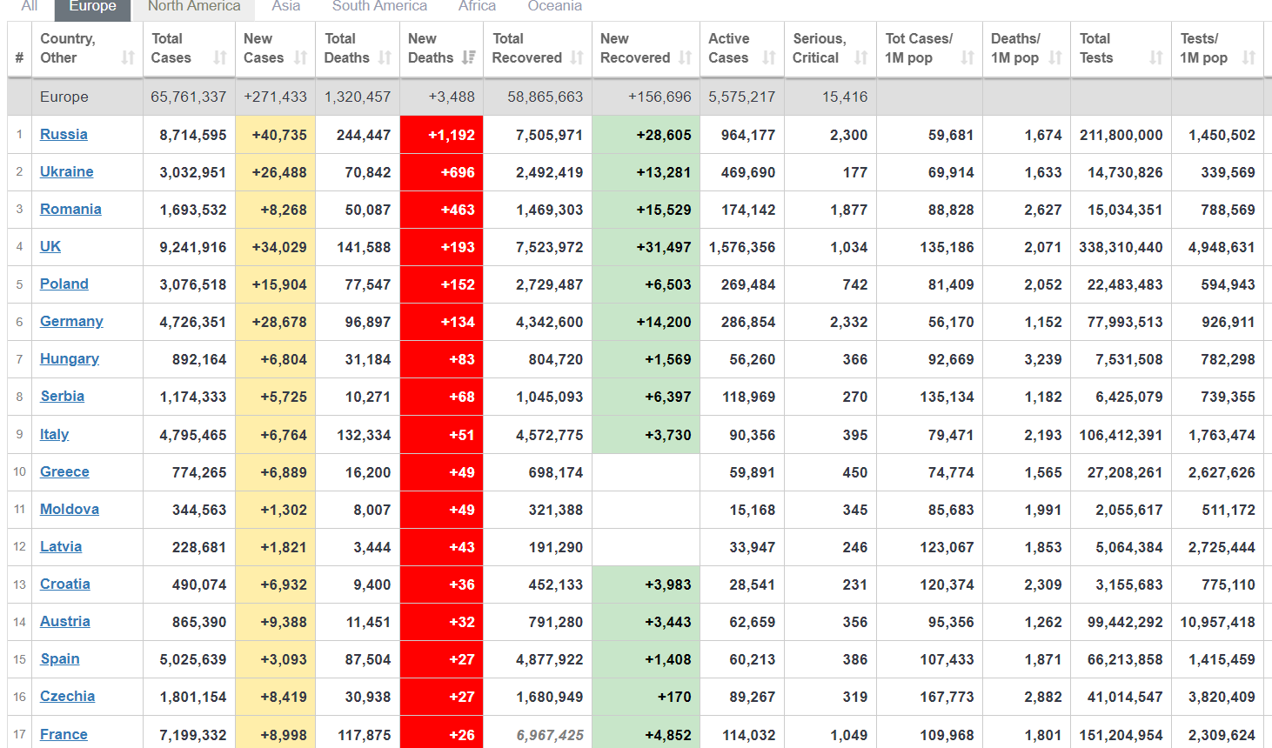The width and height of the screenshot is (1272, 748).
Task: Click Total Recovered sort arrows
Action: click(577, 58)
